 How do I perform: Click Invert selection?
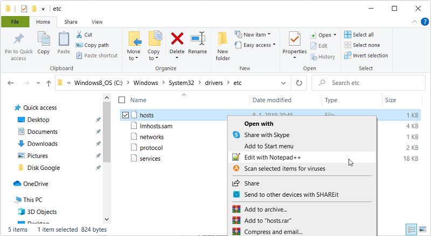pos(366,55)
